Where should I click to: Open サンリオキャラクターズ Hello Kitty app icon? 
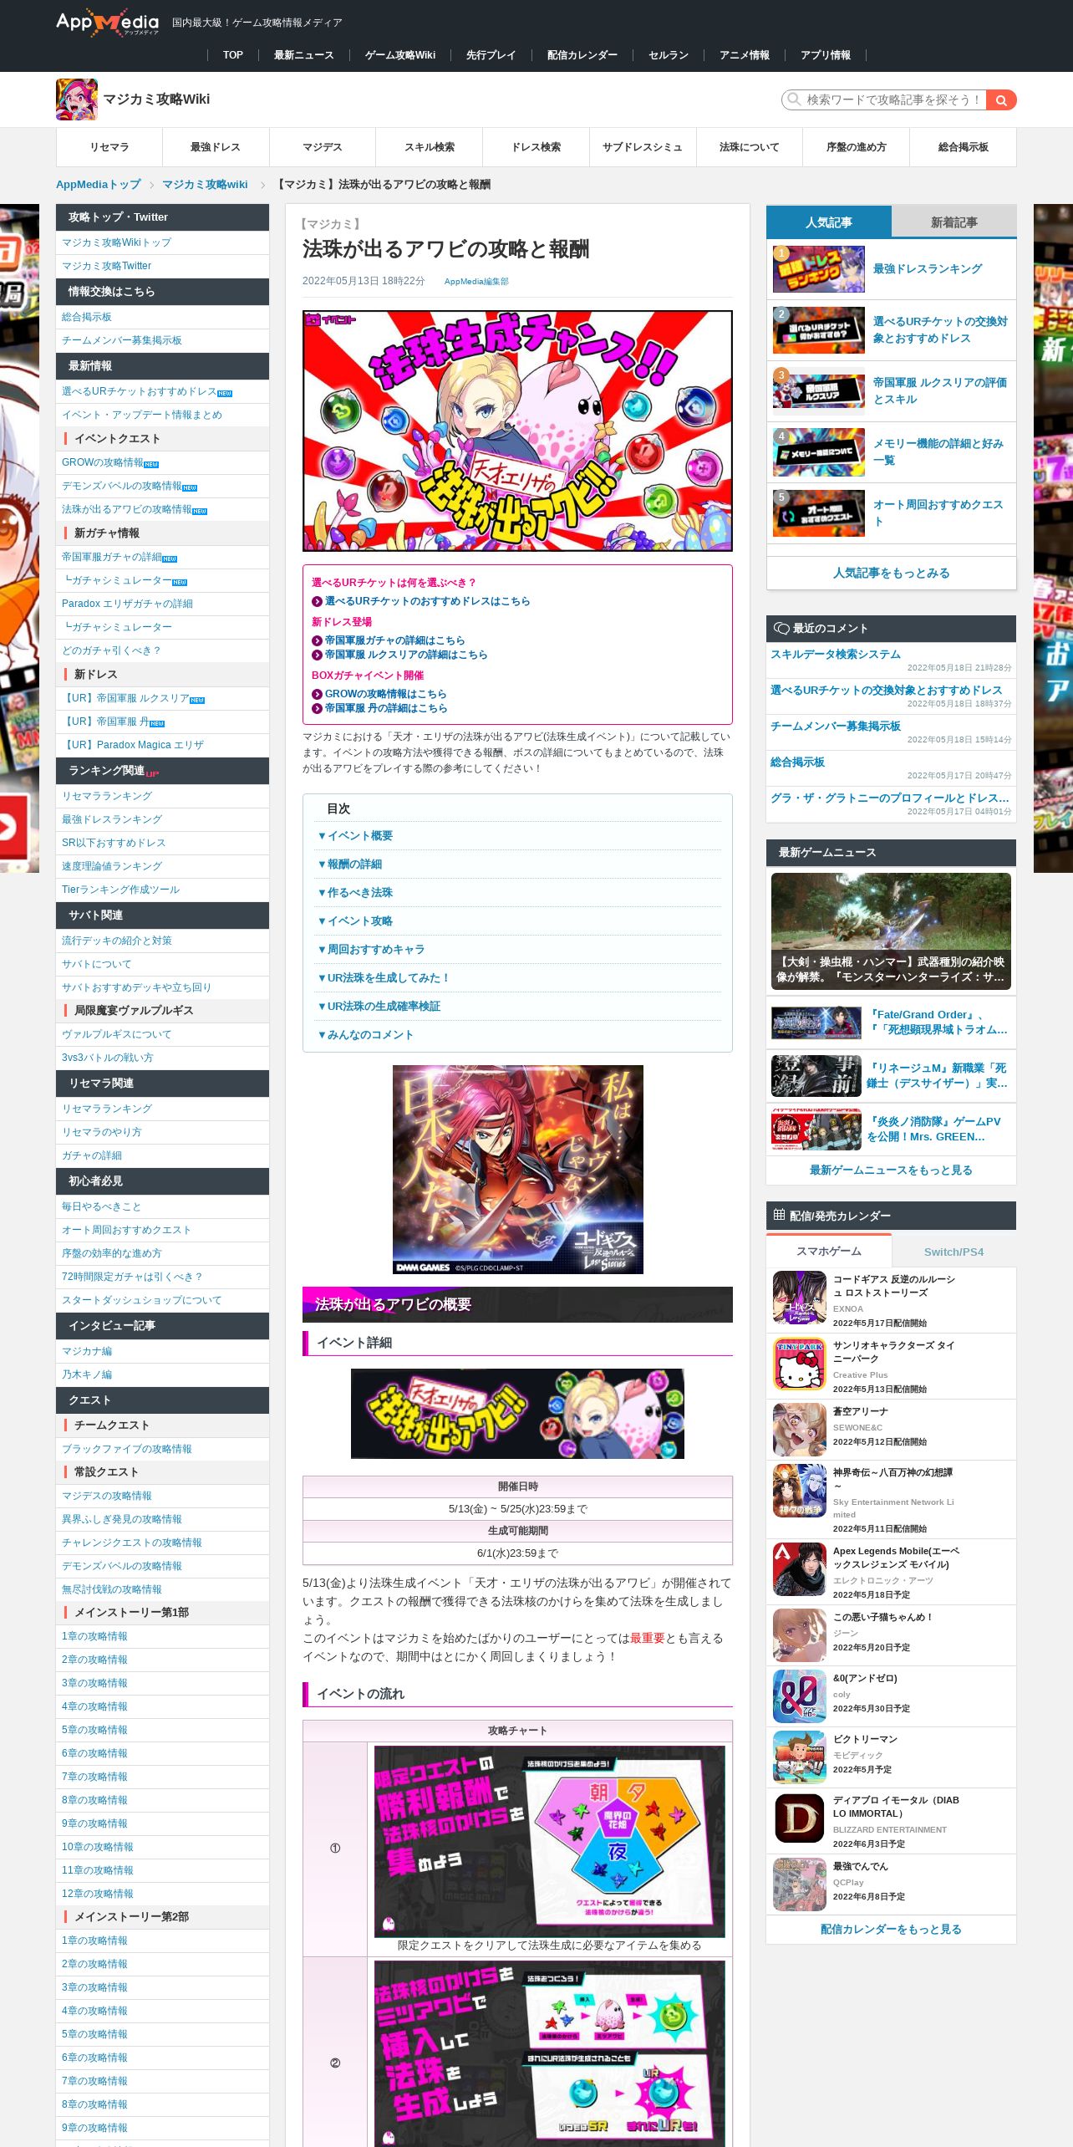[799, 1364]
